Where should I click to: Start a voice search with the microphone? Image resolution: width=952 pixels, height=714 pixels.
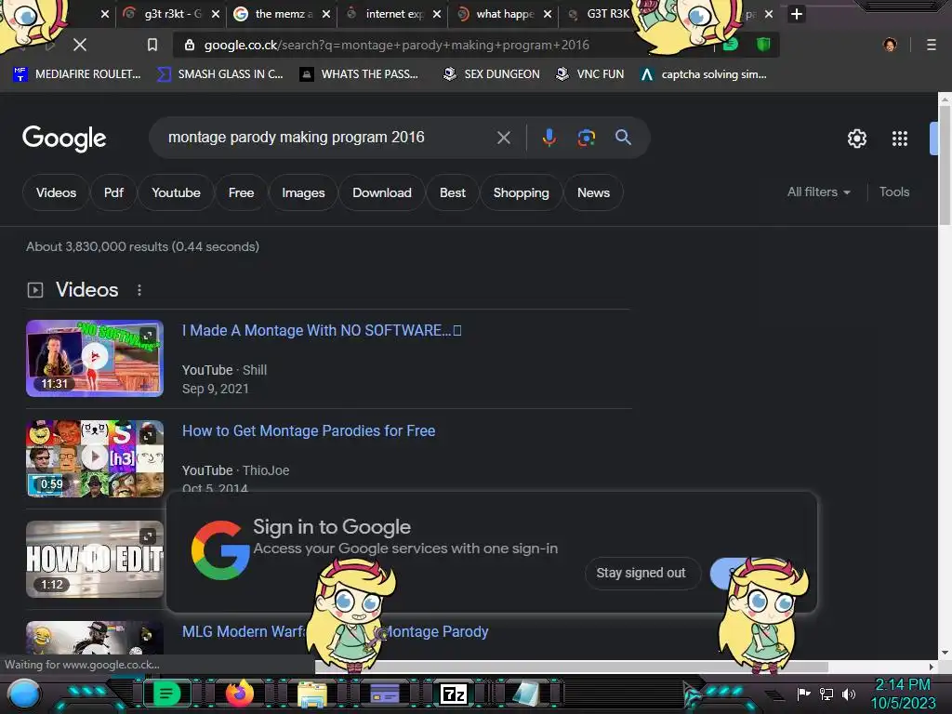(549, 138)
